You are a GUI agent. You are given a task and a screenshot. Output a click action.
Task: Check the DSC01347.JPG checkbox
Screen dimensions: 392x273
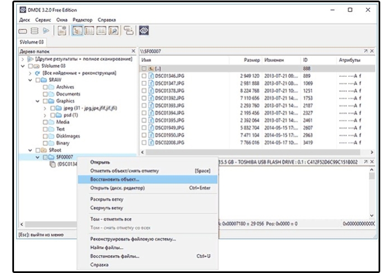click(x=144, y=84)
